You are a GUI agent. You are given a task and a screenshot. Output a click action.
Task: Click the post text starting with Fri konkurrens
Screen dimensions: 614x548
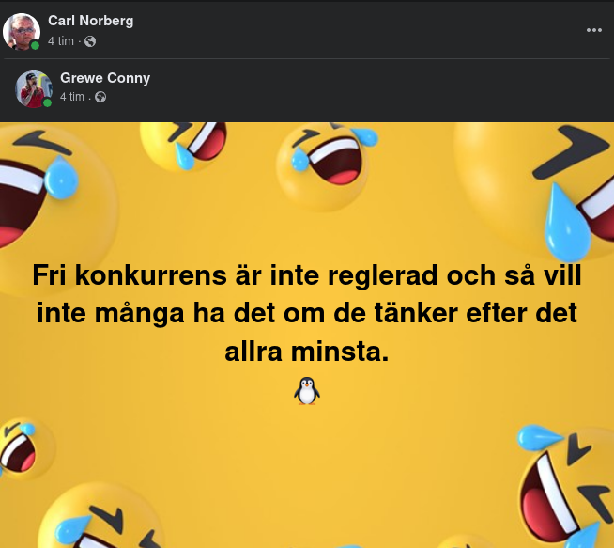coord(307,313)
